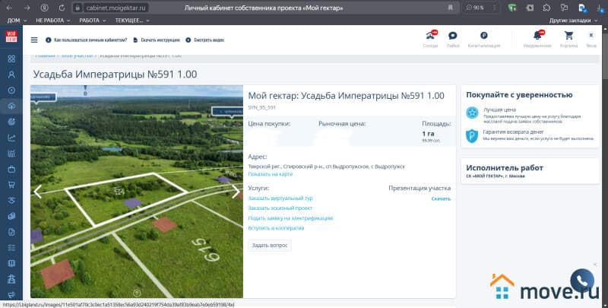Show previous photo with left arrow
The width and height of the screenshot is (608, 308).
(x=37, y=192)
